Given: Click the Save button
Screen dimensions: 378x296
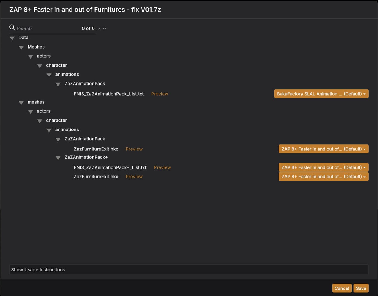Looking at the screenshot, I should pos(361,288).
